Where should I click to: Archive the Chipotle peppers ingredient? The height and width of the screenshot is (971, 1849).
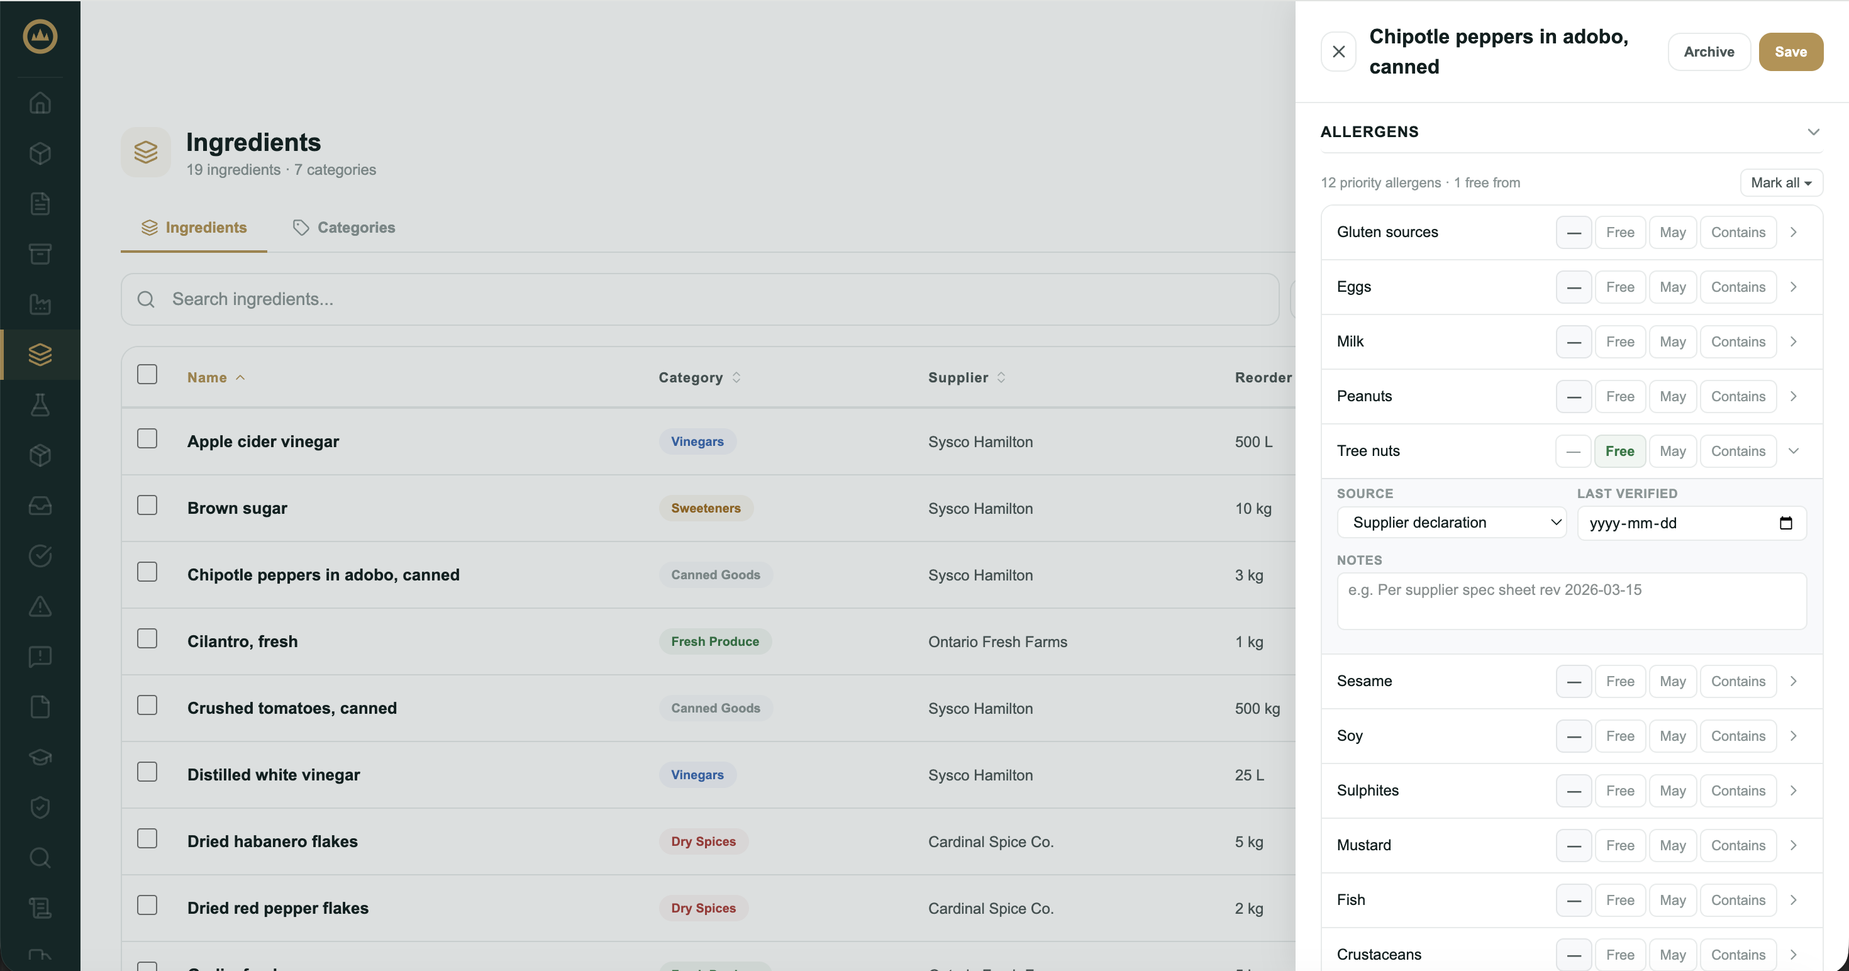click(x=1709, y=52)
